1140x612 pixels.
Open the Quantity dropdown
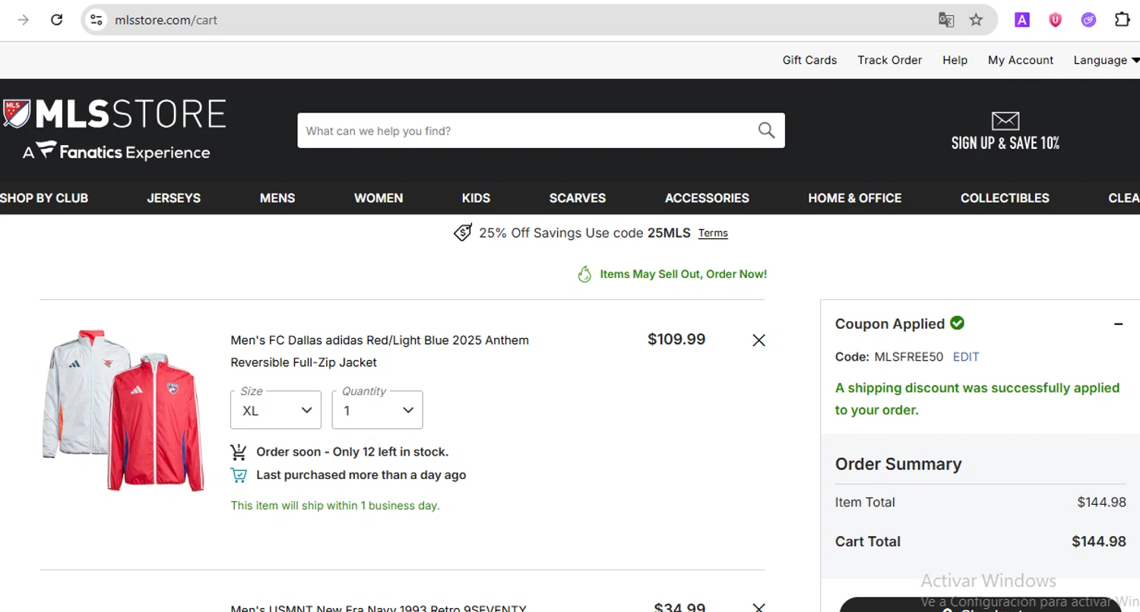(377, 410)
